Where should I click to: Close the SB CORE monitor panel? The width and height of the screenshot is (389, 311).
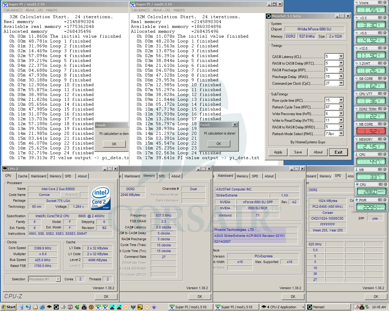[385, 78]
